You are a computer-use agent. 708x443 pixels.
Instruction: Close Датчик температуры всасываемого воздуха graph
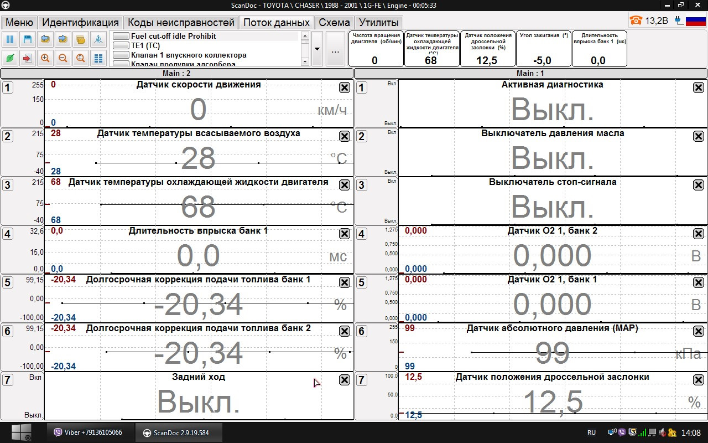344,136
